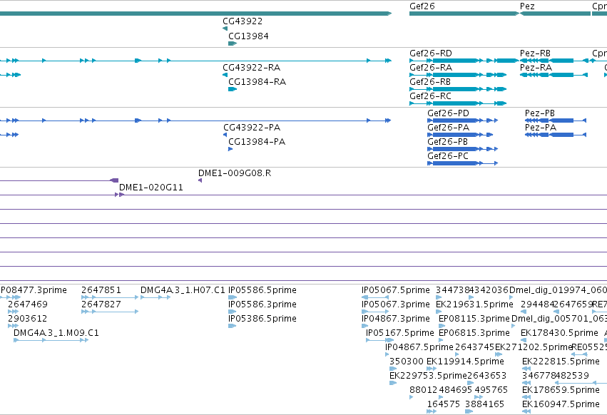Image resolution: width=607 pixels, height=415 pixels.
Task: Click the Gef26 gene label
Action: pyautogui.click(x=422, y=6)
